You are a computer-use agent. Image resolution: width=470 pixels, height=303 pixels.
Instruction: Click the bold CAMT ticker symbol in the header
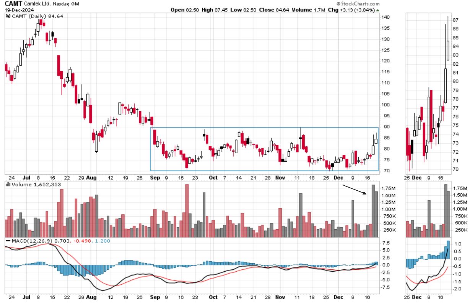coord(14,3)
